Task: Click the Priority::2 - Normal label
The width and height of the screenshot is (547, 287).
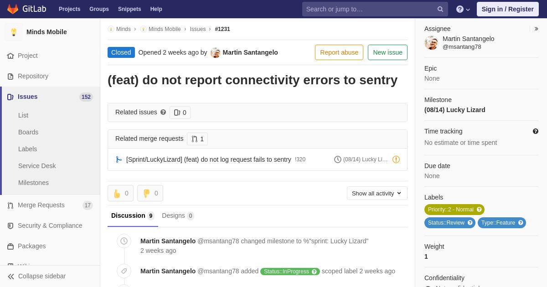Action: coord(454,210)
